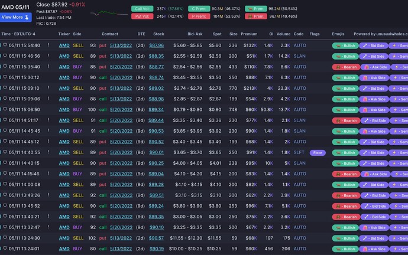Click exclamation icon on 14:45:45 row
This screenshot has width=408, height=255.
[x=48, y=130]
